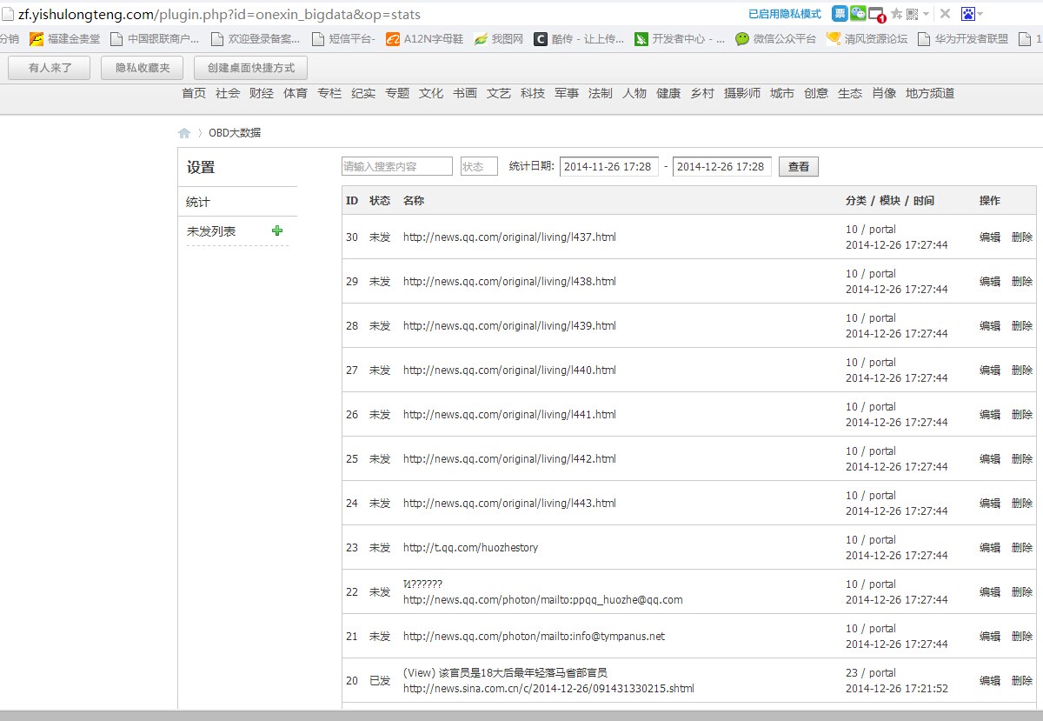This screenshot has height=721, width=1043.
Task: Open the Baidu paw search icon
Action: 968,14
